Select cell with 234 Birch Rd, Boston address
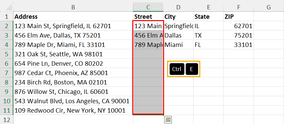 pyautogui.click(x=73, y=82)
